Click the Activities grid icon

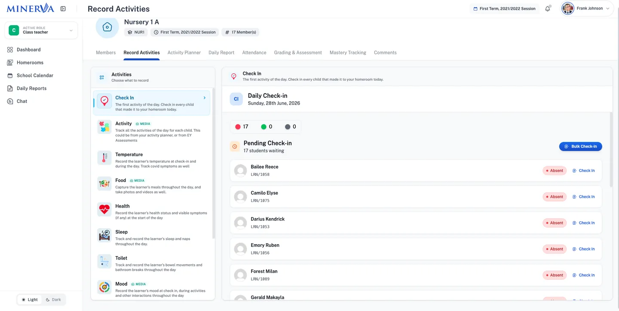(102, 78)
